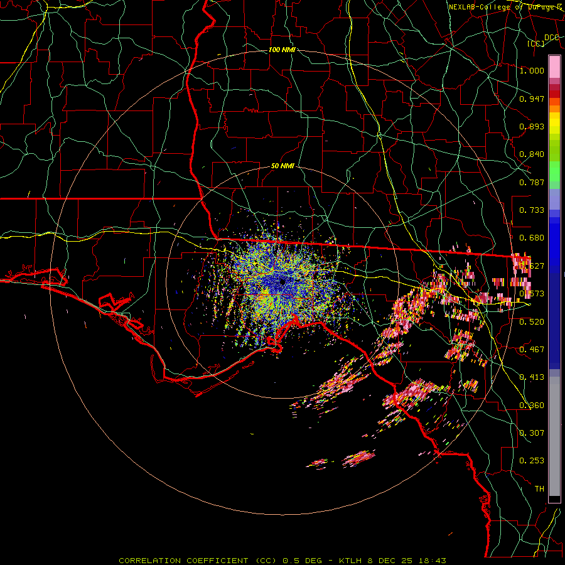Image resolution: width=565 pixels, height=565 pixels.
Task: Click the pink segment atop the color bar
Action: (554, 67)
